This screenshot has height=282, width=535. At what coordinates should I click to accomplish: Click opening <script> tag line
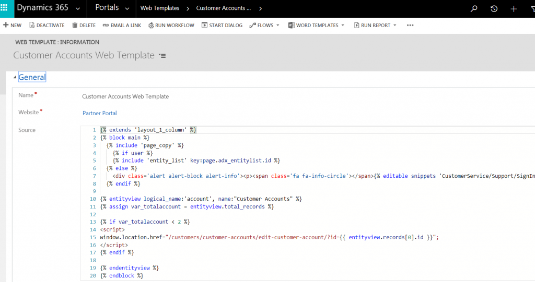(x=112, y=229)
